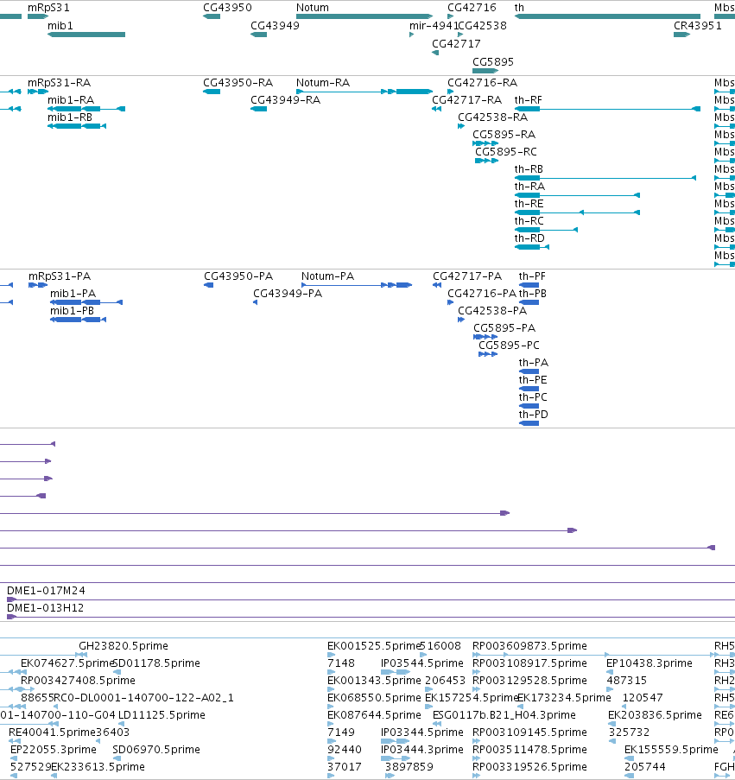Image resolution: width=735 pixels, height=780 pixels.
Task: Click the th-RB transcript label
Action: (529, 169)
